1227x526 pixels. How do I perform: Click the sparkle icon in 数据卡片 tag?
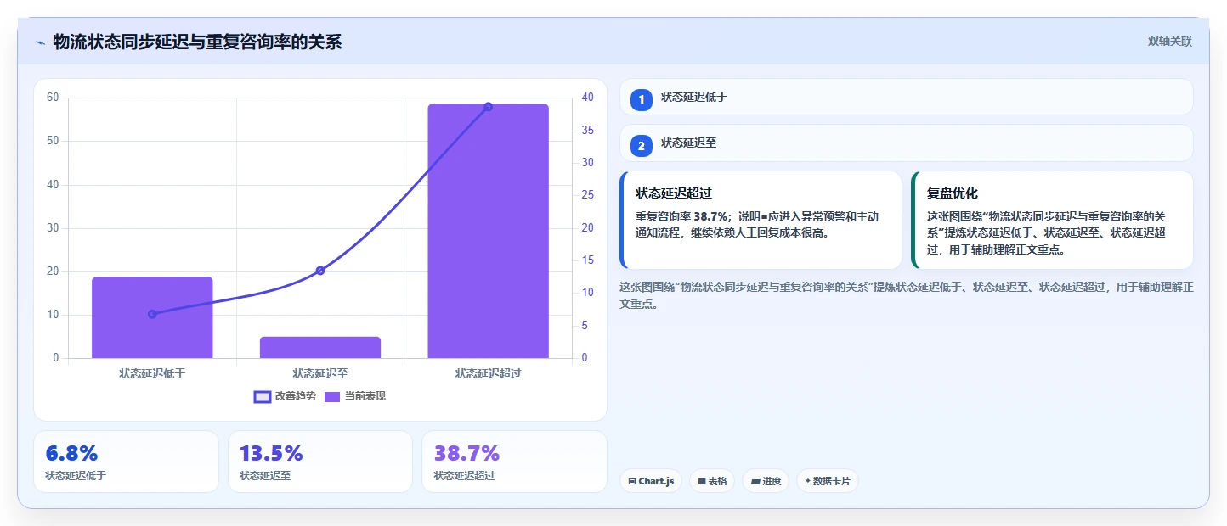(807, 481)
